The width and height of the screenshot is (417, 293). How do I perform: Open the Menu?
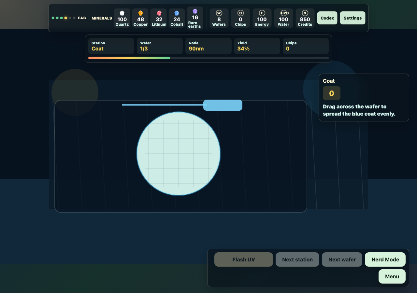pos(392,276)
